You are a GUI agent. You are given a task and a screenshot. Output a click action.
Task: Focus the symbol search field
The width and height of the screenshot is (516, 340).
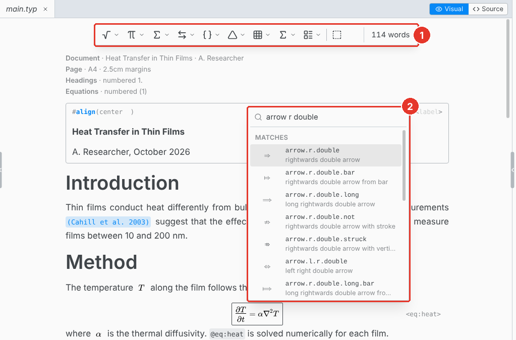click(x=329, y=117)
